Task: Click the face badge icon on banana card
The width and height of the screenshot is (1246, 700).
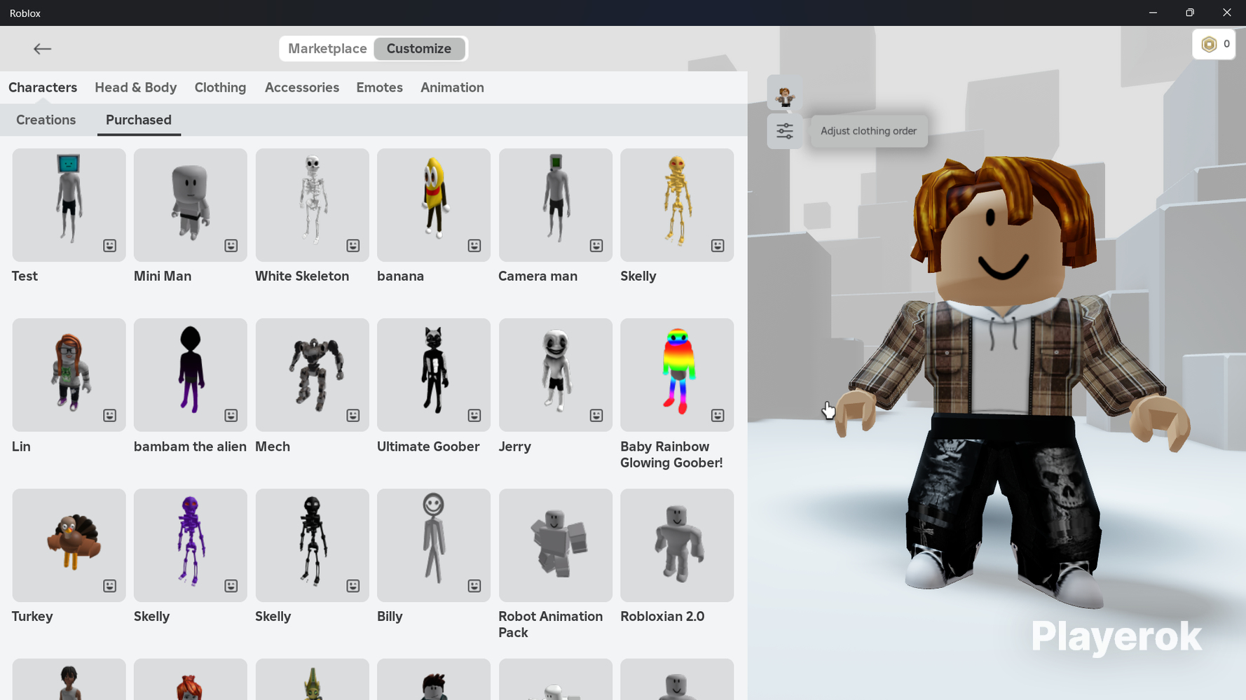Action: click(474, 246)
